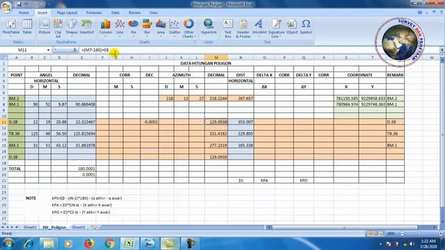Screen dimensions: 445x250
Task: Click the -0.0001 correction cell
Action: pyautogui.click(x=149, y=122)
